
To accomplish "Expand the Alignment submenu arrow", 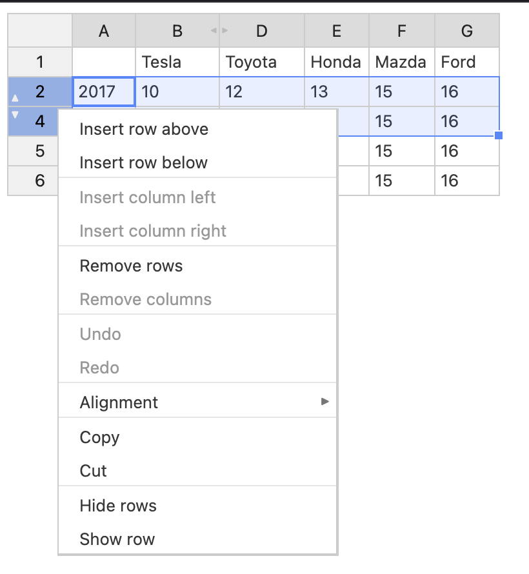I will 324,402.
